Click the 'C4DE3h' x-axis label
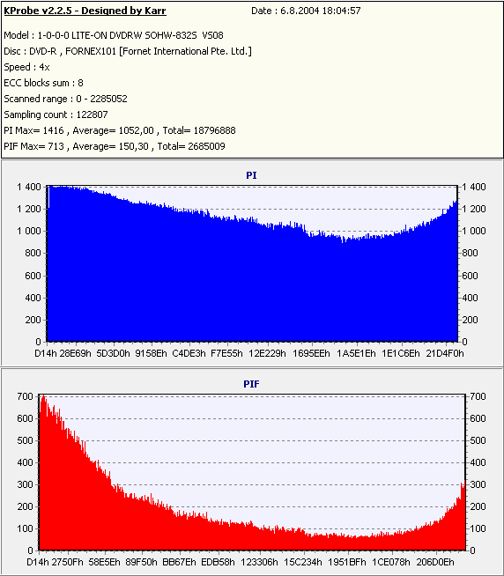Image resolution: width=504 pixels, height=576 pixels. (x=189, y=353)
